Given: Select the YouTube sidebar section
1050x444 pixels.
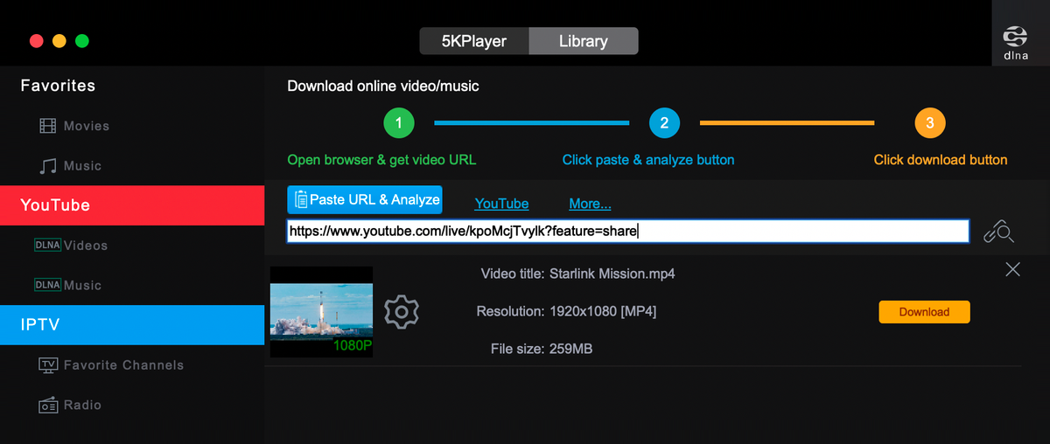Looking at the screenshot, I should pos(132,205).
